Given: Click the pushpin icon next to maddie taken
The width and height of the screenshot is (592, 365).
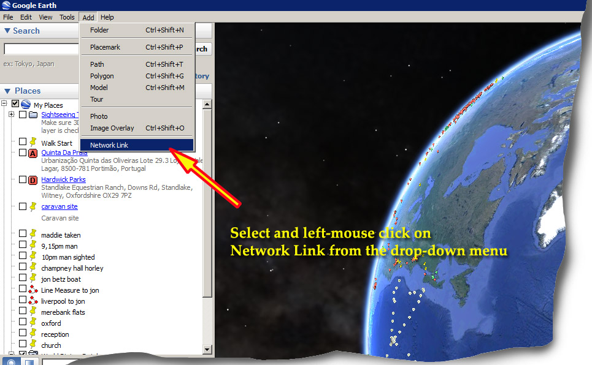Looking at the screenshot, I should pos(33,234).
